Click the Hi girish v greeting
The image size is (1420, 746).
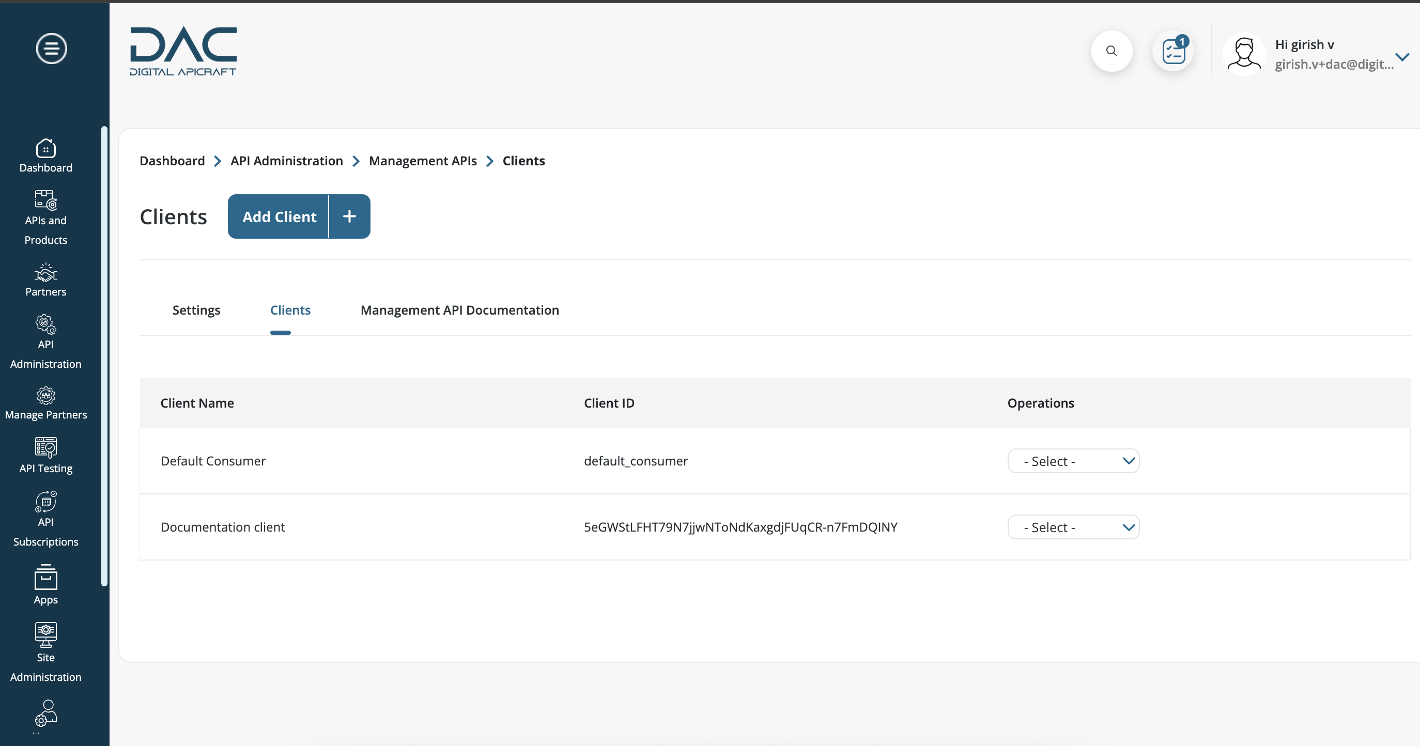tap(1304, 44)
